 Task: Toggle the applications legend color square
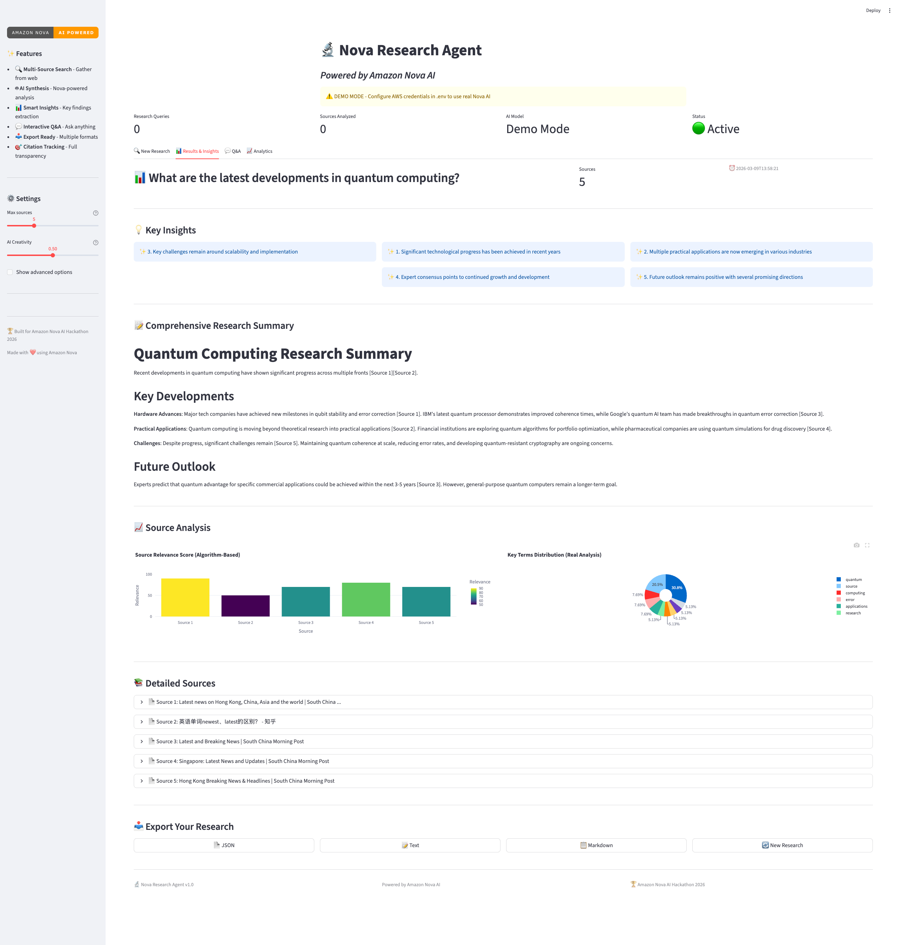tap(839, 606)
